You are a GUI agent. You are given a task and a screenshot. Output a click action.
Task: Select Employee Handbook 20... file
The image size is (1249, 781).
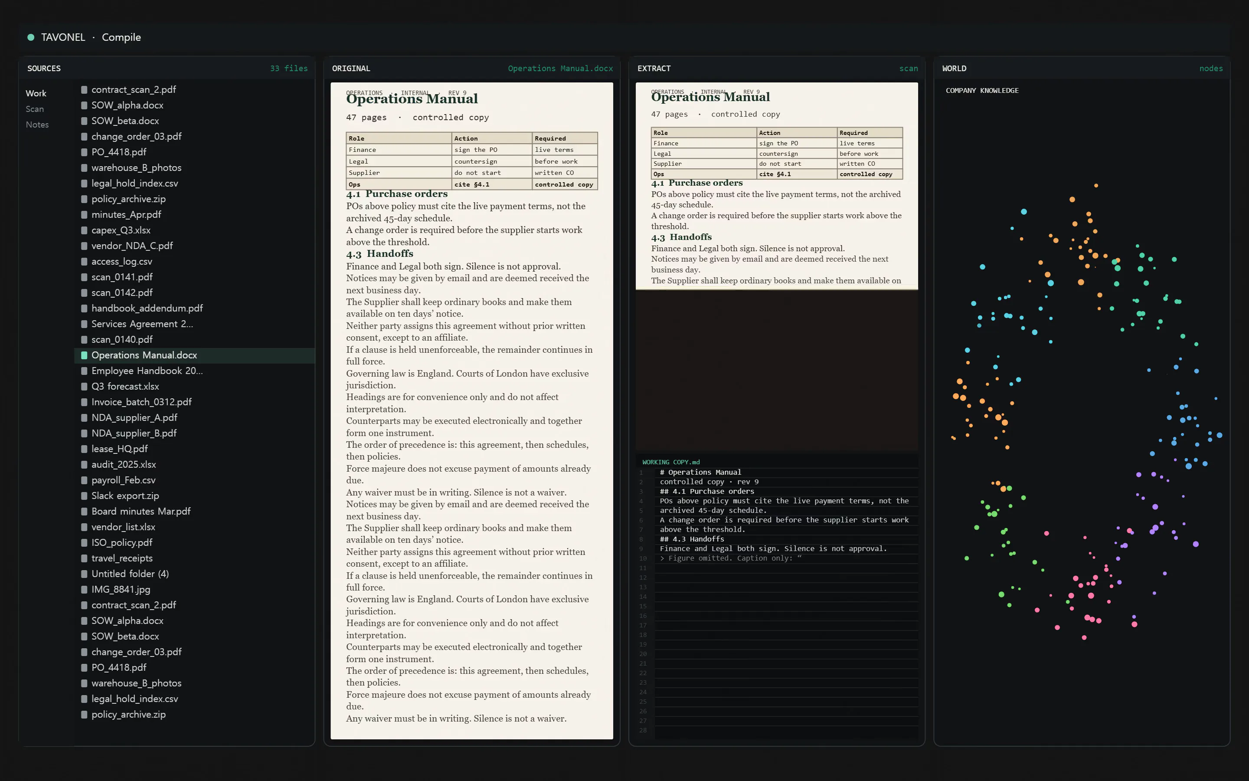point(195,371)
